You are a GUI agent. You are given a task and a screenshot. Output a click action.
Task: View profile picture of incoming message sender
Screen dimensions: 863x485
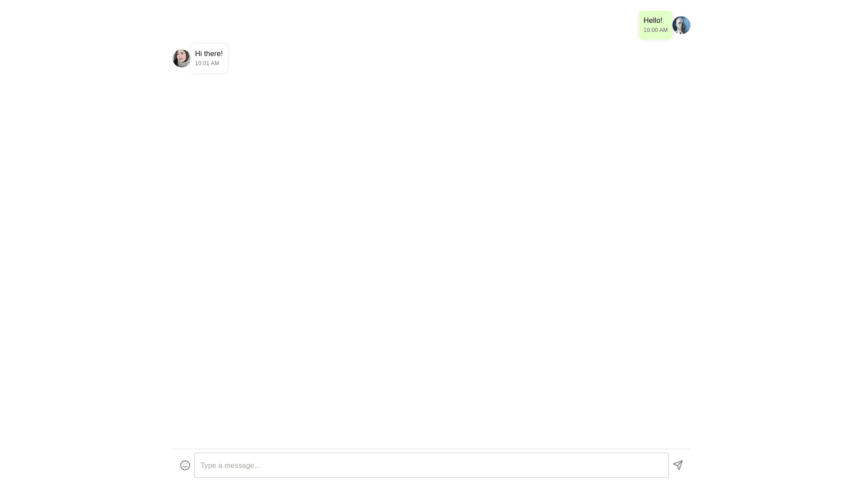click(182, 58)
